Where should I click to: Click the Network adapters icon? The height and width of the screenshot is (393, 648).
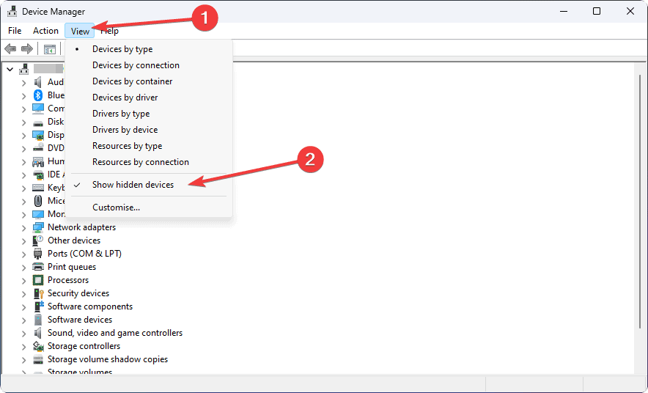point(38,227)
